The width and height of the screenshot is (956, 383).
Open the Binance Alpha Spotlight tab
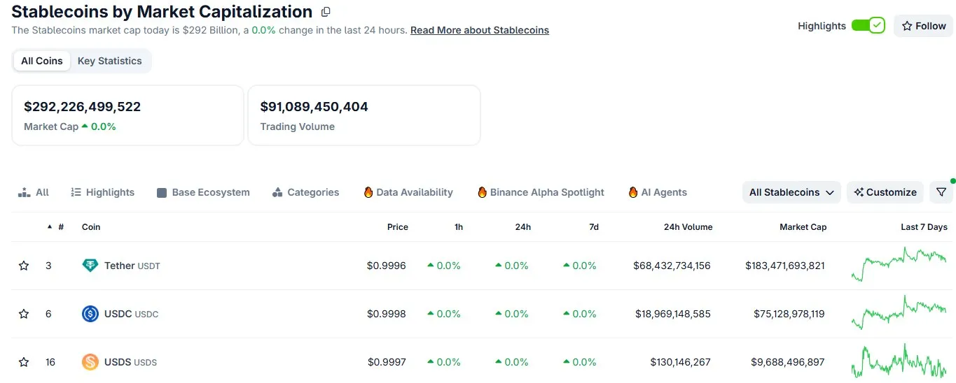coord(541,192)
